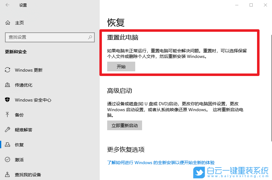Select the 恢复 sidebar entry
Screen dimensions: 272x180
coord(19,144)
